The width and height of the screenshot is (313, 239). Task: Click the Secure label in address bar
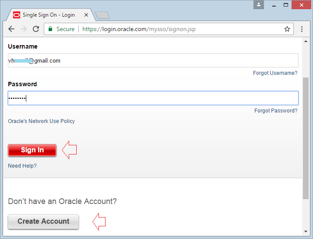(65, 29)
